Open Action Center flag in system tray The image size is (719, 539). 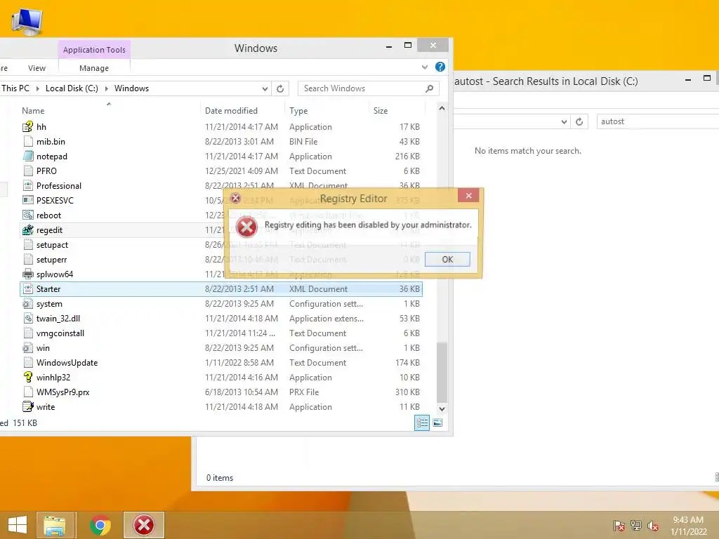tap(619, 525)
